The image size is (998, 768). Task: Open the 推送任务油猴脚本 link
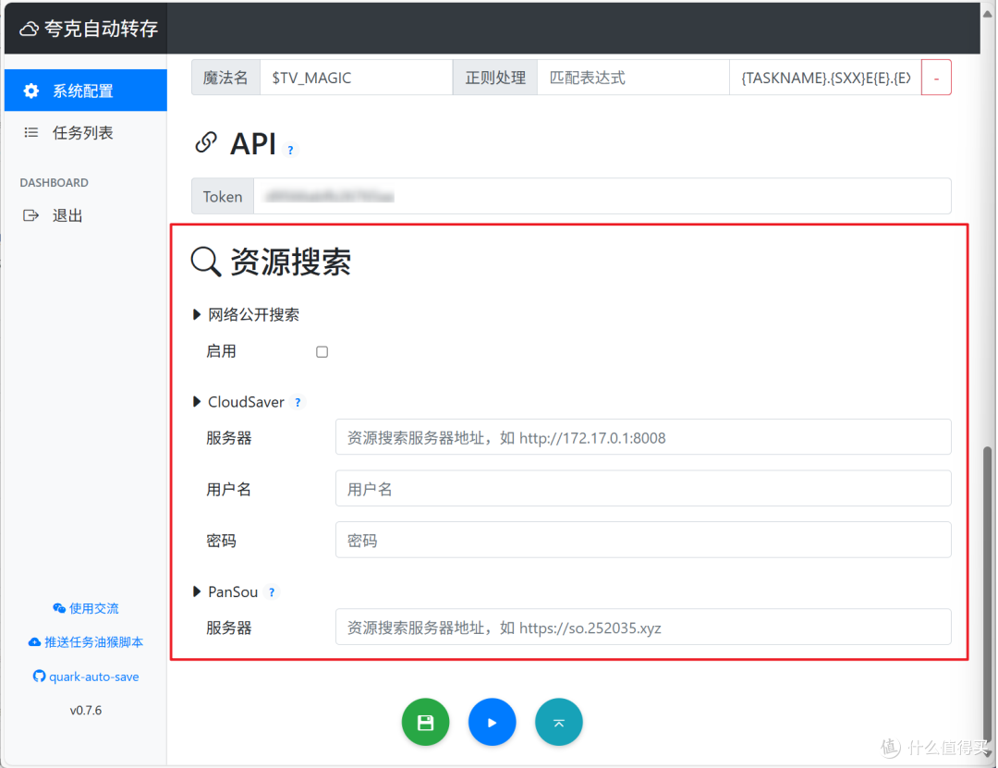[85, 642]
